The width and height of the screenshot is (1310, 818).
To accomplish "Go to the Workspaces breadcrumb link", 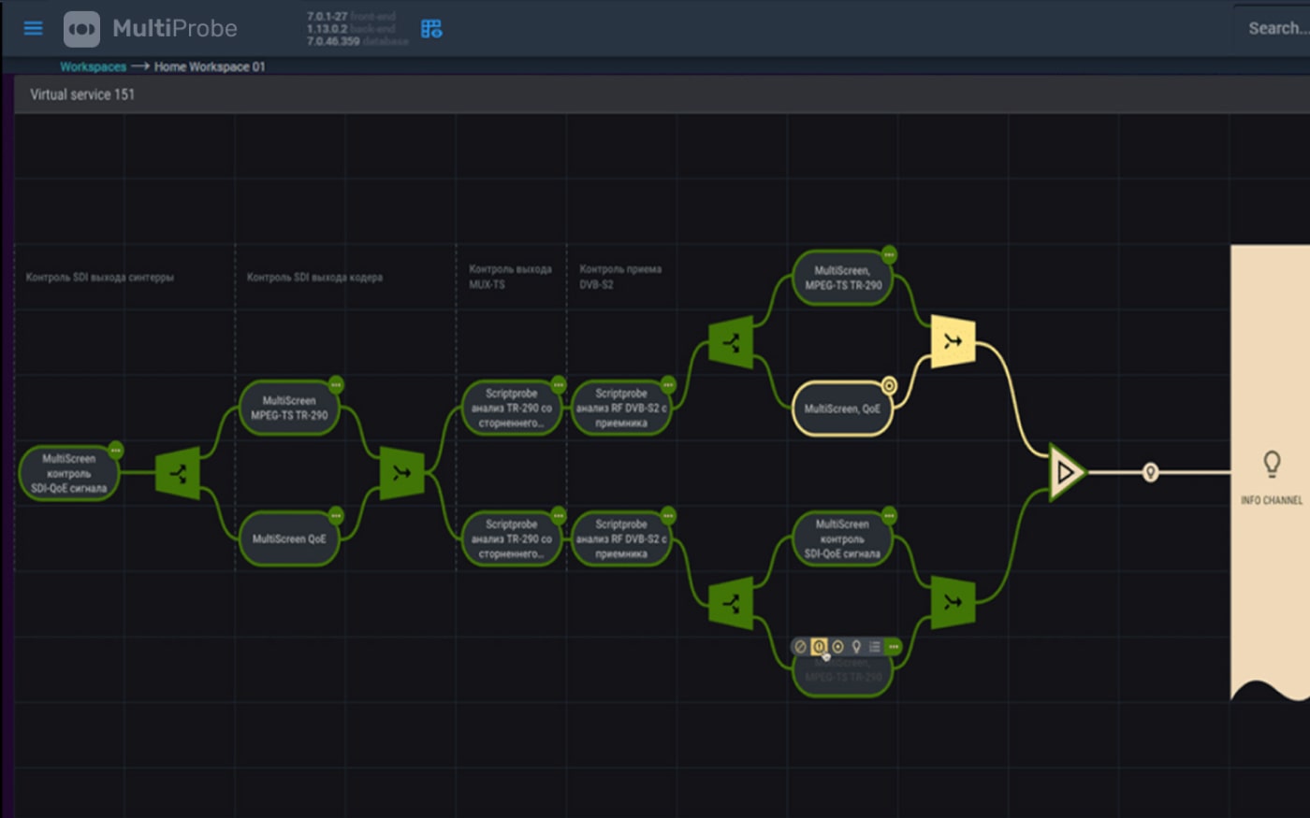I will pyautogui.click(x=93, y=66).
